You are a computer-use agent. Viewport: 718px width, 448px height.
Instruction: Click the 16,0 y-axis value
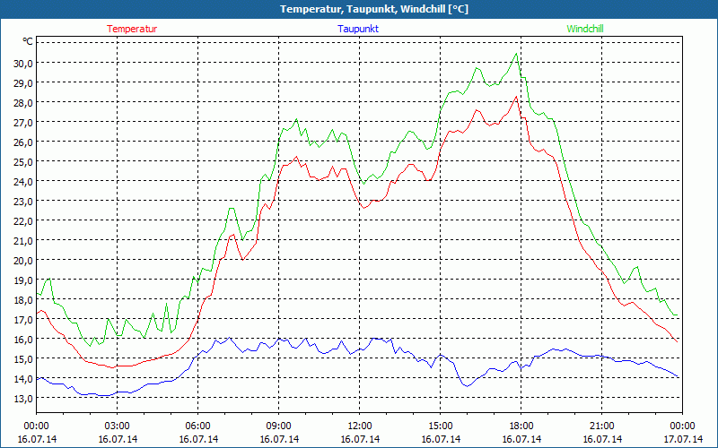(23, 340)
